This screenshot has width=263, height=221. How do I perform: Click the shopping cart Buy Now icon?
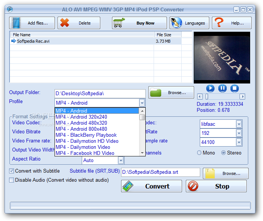pos(119,23)
